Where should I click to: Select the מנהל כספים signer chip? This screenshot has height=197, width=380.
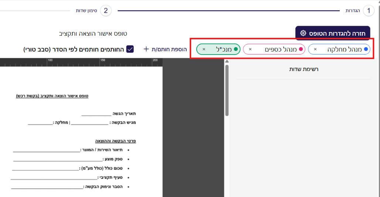(274, 49)
